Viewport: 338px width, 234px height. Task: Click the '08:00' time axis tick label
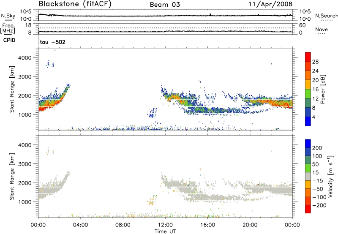(x=123, y=225)
